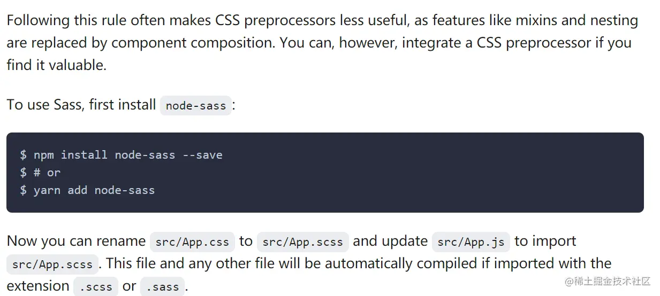Click the inline code ".scss" after "extension"
This screenshot has height=296, width=660.
pyautogui.click(x=96, y=287)
